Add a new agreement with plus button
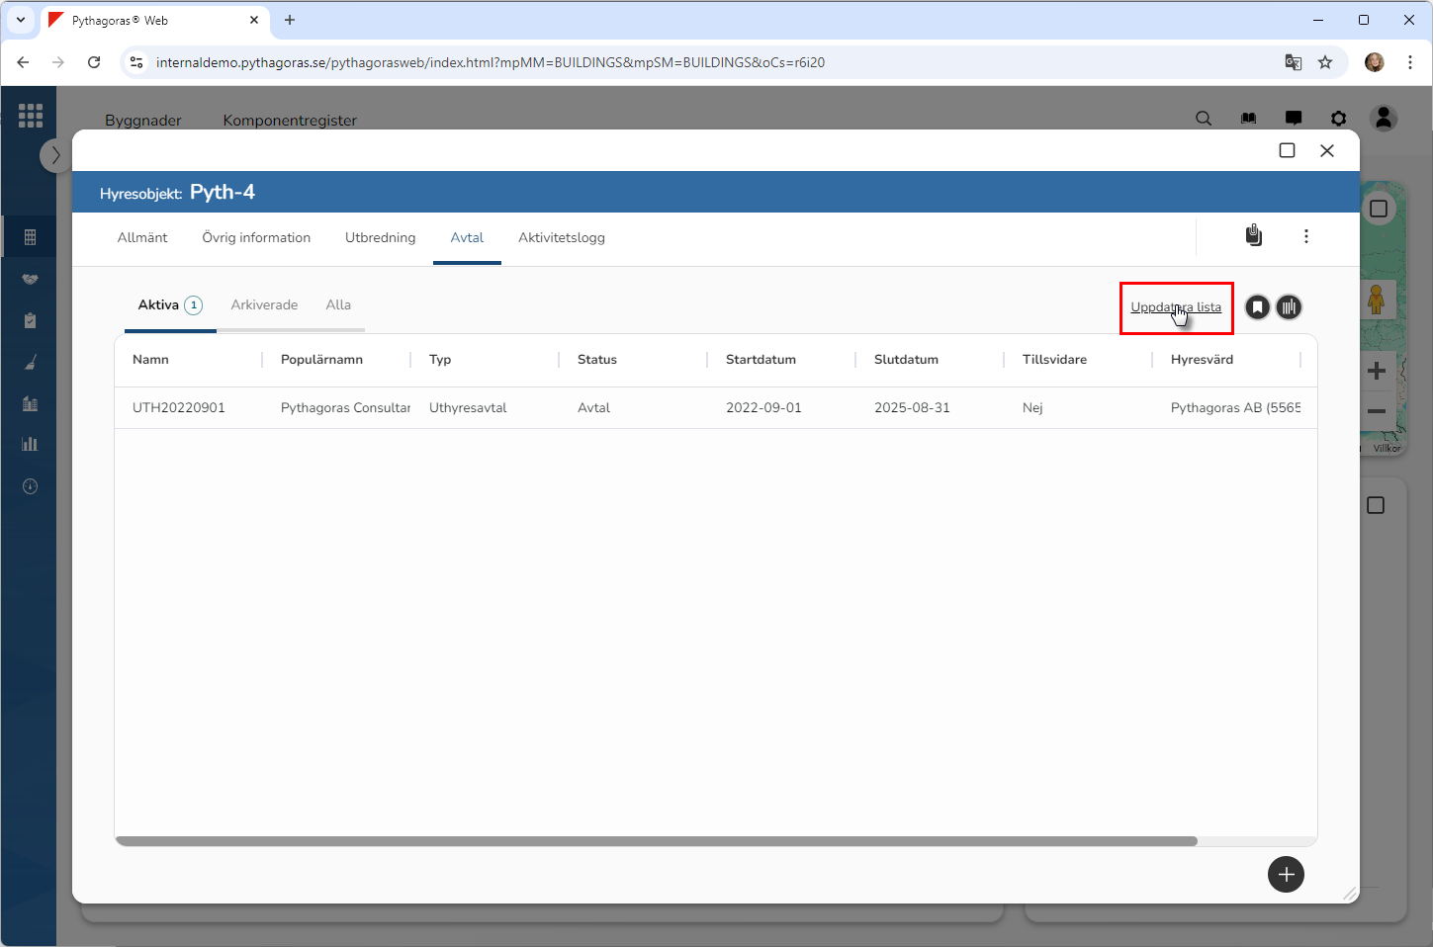1433x947 pixels. pos(1286,874)
